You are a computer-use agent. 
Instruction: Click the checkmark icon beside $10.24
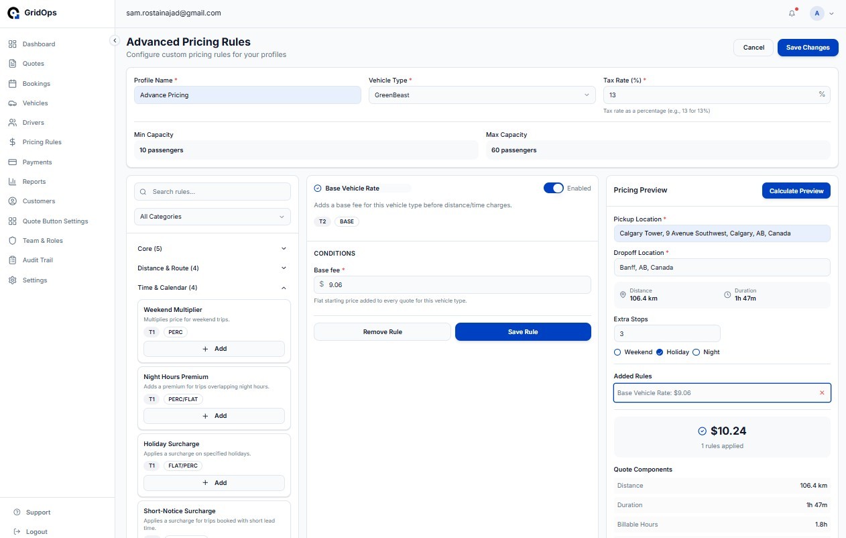[x=702, y=431]
